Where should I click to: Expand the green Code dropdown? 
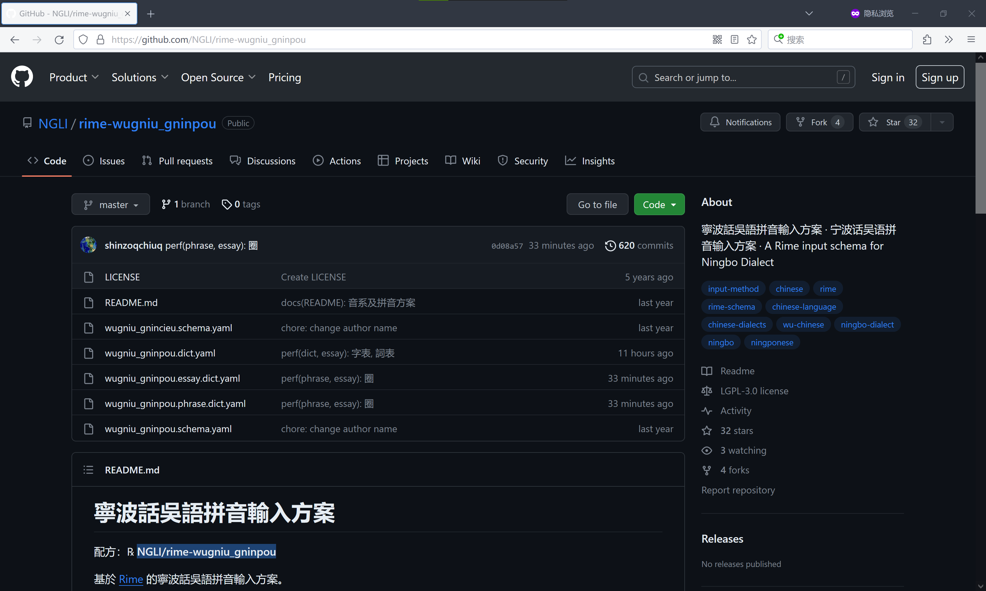coord(659,204)
